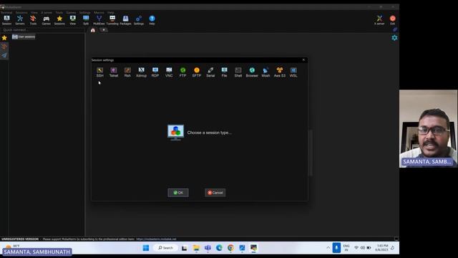The image size is (458, 258).
Task: Click the Help toolbar icon
Action: (x=152, y=20)
